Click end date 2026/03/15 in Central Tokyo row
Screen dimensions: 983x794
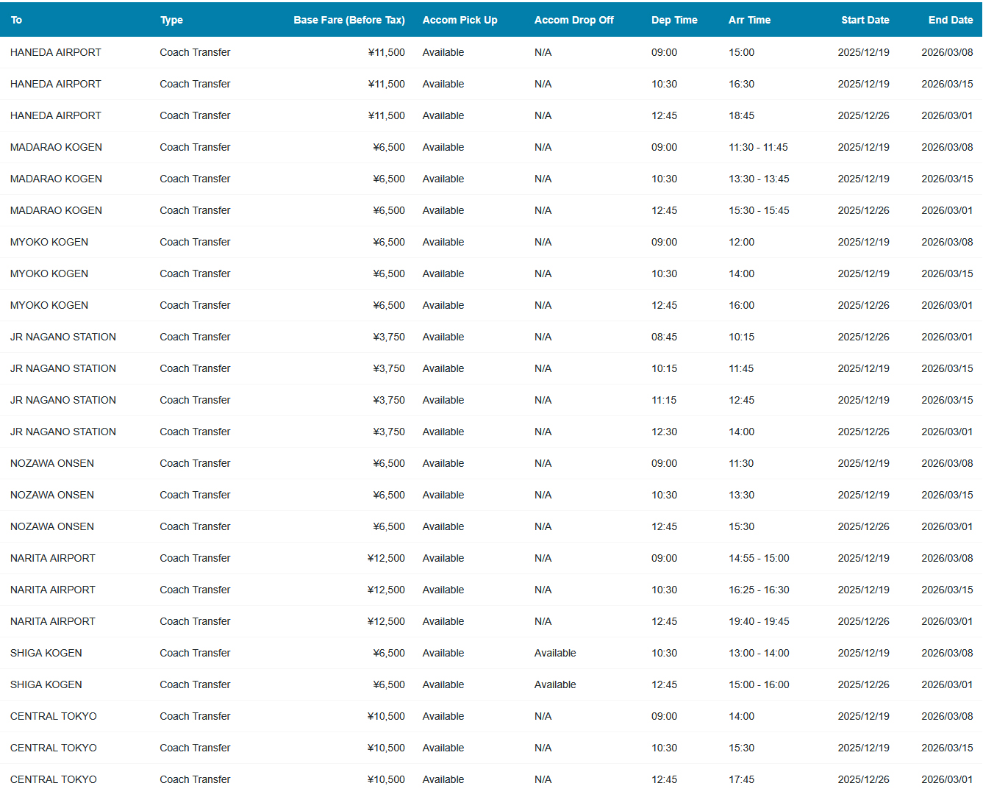(x=947, y=748)
